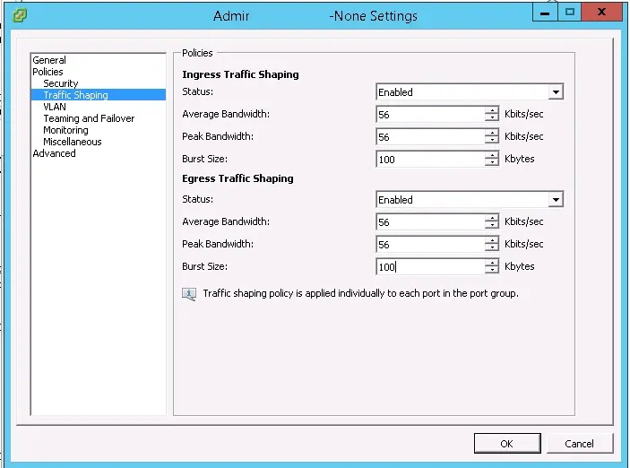Click the Egress Peak Bandwidth field

pos(431,245)
